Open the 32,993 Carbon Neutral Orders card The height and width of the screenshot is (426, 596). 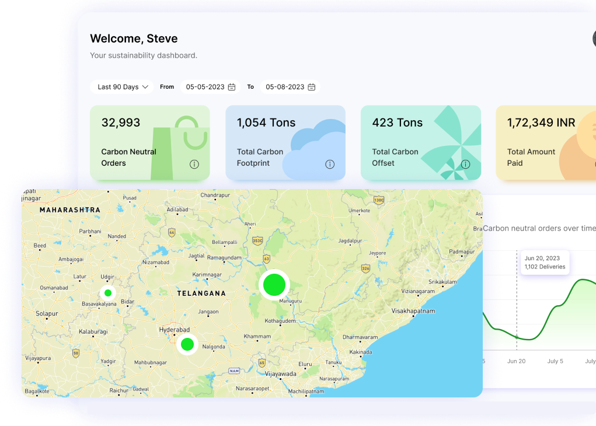click(149, 143)
